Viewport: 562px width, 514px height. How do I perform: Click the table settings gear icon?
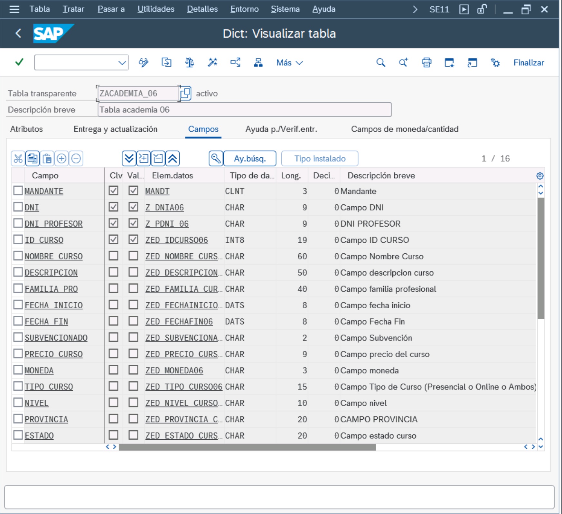540,176
